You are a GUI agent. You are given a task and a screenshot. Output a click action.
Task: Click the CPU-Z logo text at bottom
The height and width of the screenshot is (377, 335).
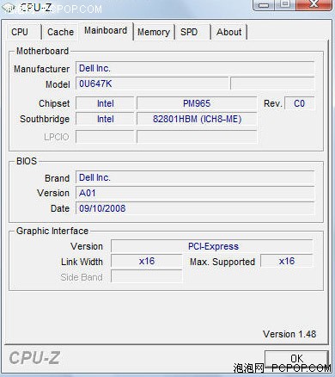34,358
